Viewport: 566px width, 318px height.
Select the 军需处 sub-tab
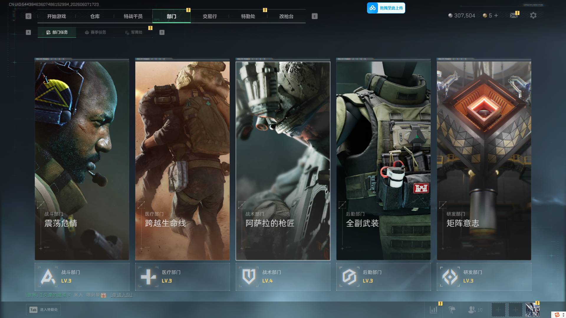click(x=134, y=32)
